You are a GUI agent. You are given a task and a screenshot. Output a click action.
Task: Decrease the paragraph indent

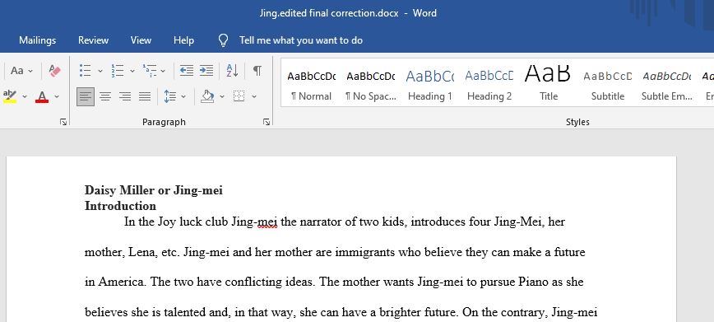coord(186,70)
